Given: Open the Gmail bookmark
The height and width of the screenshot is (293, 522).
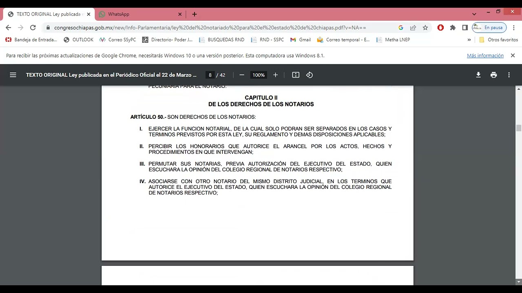Looking at the screenshot, I should tap(301, 40).
